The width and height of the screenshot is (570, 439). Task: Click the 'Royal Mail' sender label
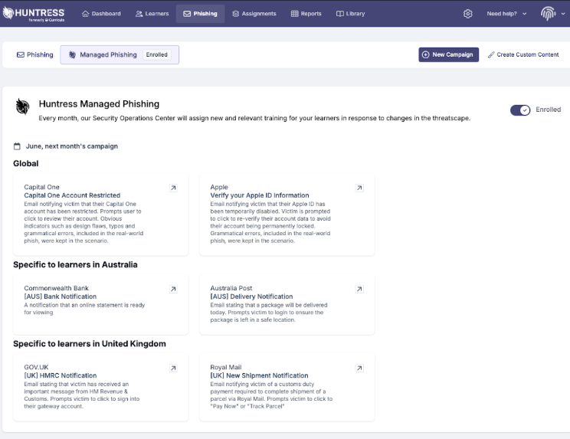click(226, 368)
